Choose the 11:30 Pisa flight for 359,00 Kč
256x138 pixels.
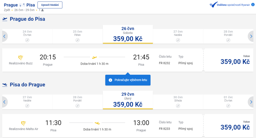235,126
